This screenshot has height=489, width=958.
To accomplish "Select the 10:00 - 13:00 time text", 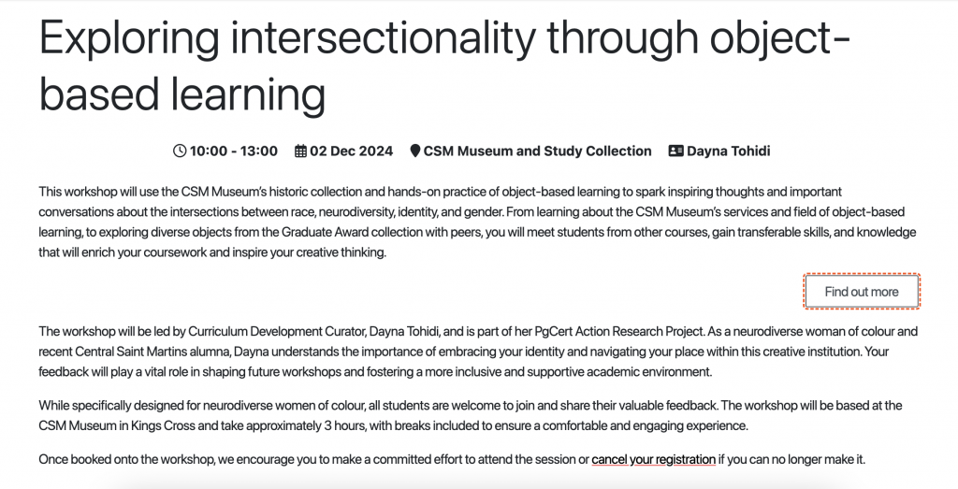I will (x=233, y=151).
